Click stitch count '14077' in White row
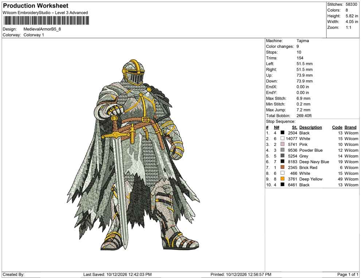This screenshot has width=361, height=278. (x=291, y=139)
